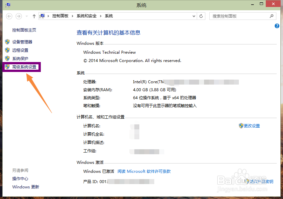Expand chevron before 控制面板 breadcrumb

(48, 16)
